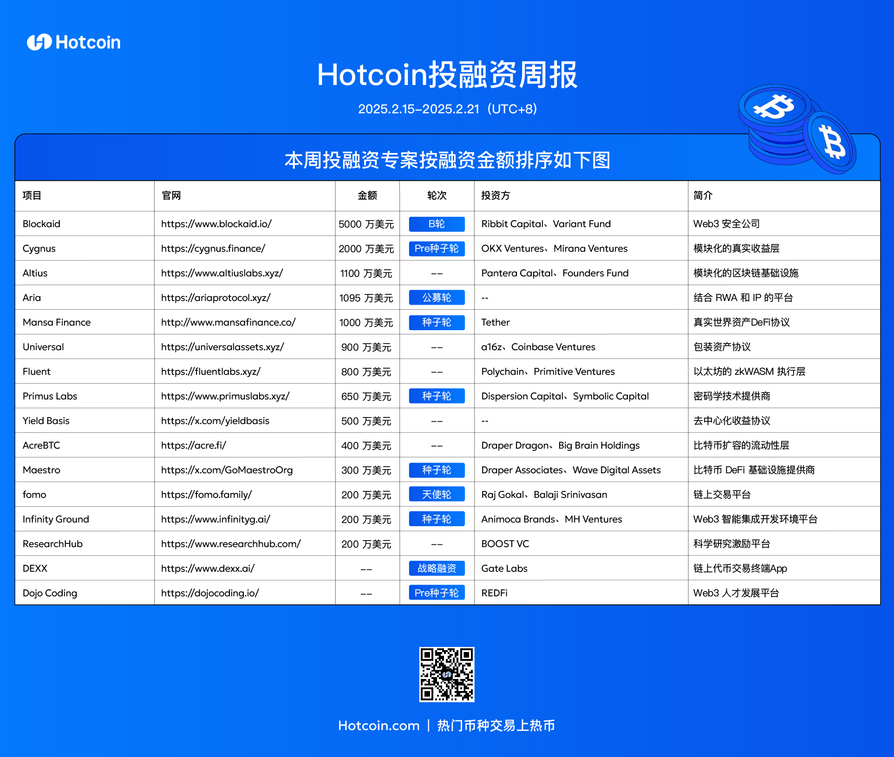
Task: Click the 2025.2.15–2025.2.21 date range
Action: pos(418,109)
